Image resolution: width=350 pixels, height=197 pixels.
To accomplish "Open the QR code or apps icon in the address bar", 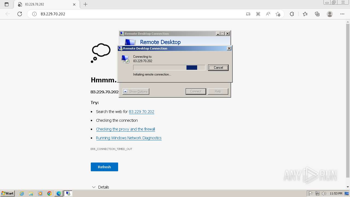I will [258, 14].
